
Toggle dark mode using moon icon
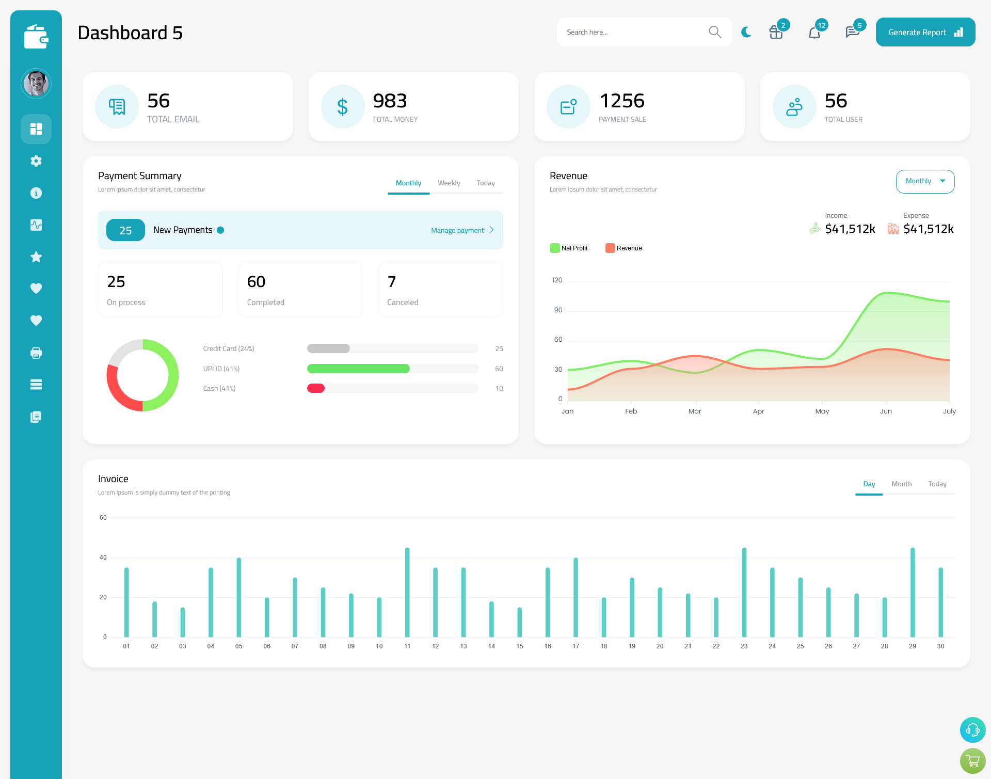pyautogui.click(x=746, y=32)
